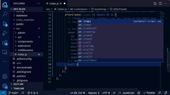Viewport: 170px width, 95px height.
Task: Expand the admin folder
Action: tap(27, 33)
